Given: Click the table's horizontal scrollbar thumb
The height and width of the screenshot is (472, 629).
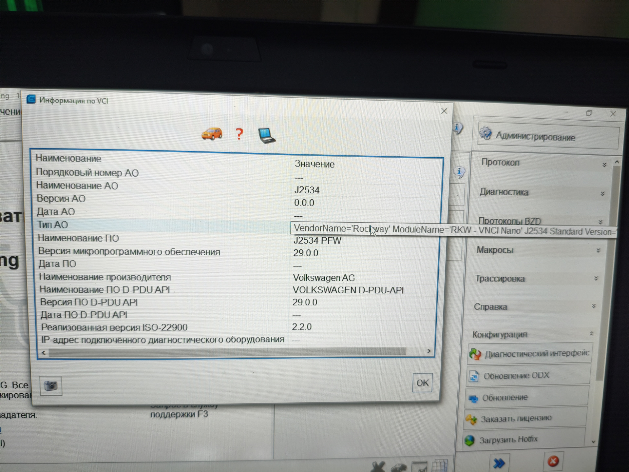Looking at the screenshot, I should click(227, 352).
